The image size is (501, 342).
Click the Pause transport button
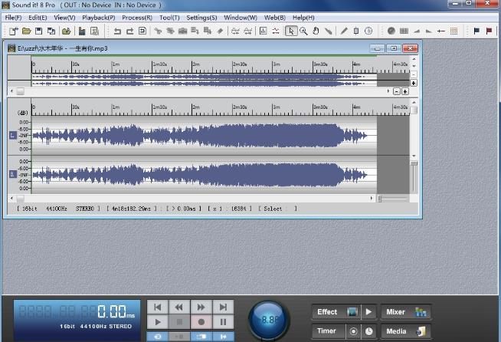coord(223,322)
